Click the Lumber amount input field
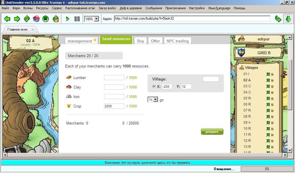This screenshot has width=295, height=173. click(114, 78)
